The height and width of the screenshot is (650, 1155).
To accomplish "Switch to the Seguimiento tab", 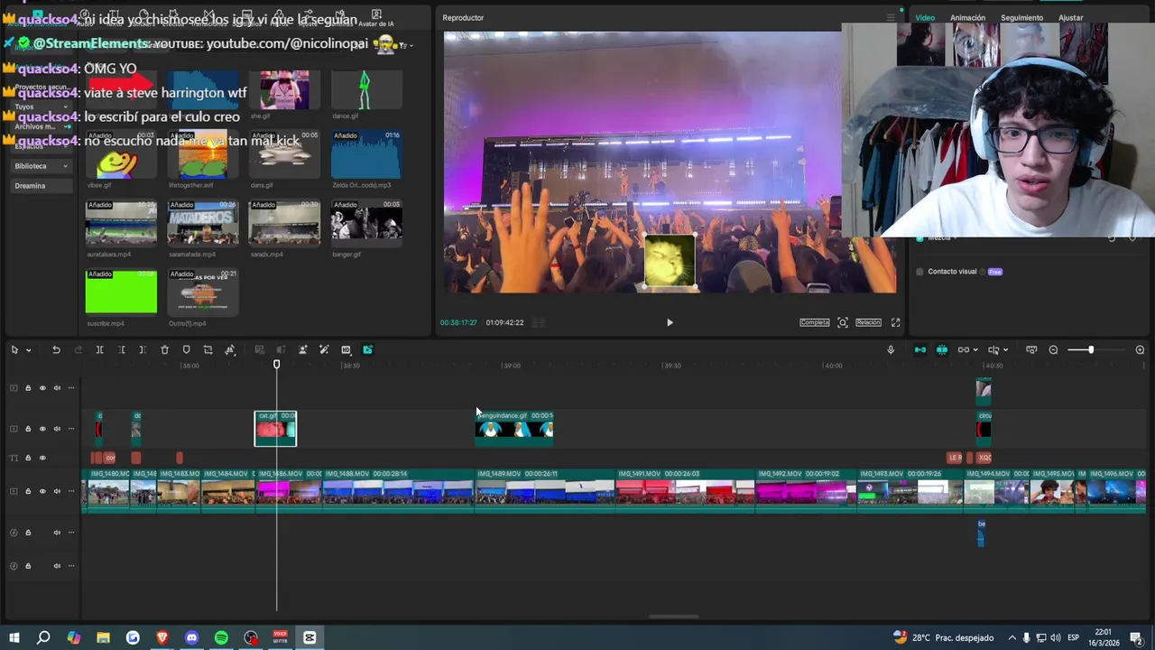I will [x=1021, y=18].
